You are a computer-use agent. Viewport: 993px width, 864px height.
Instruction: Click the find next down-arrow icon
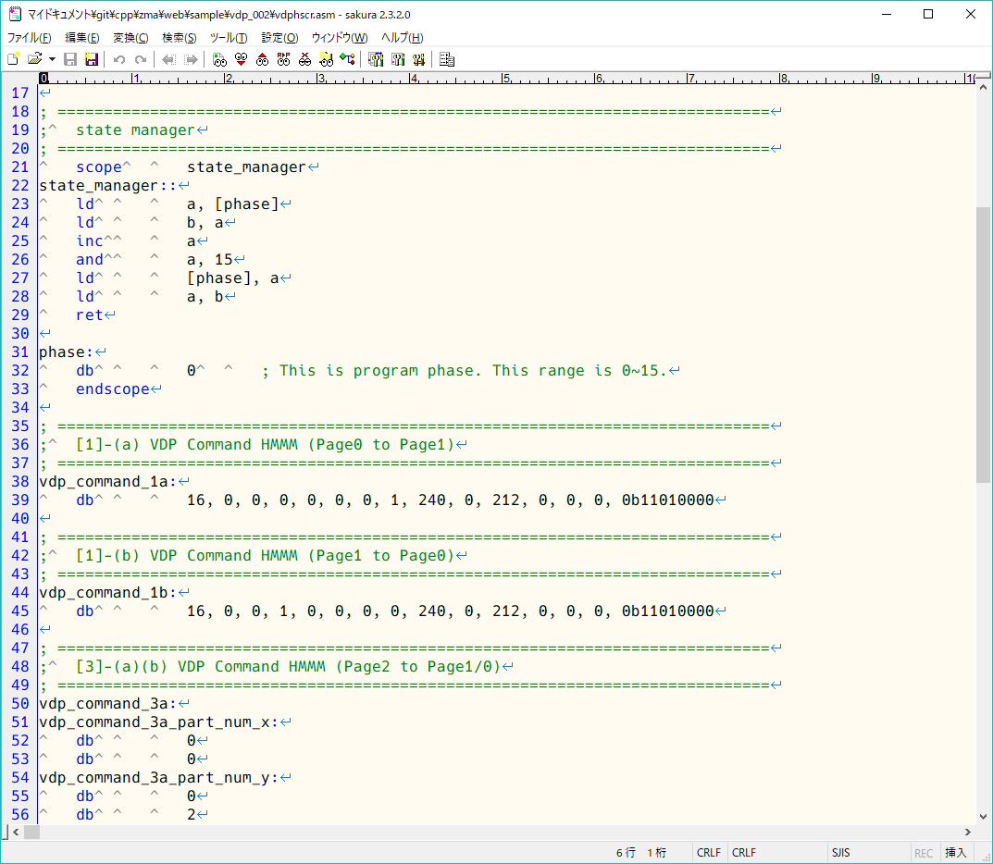coord(242,59)
